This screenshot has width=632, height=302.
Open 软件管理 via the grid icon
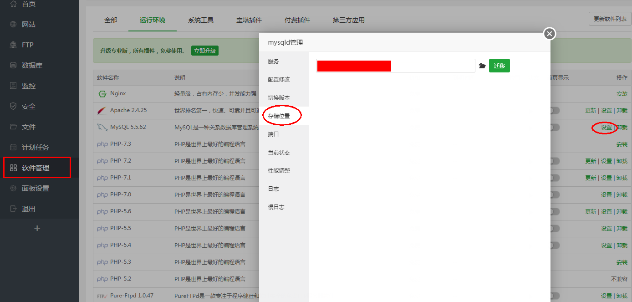(x=13, y=168)
